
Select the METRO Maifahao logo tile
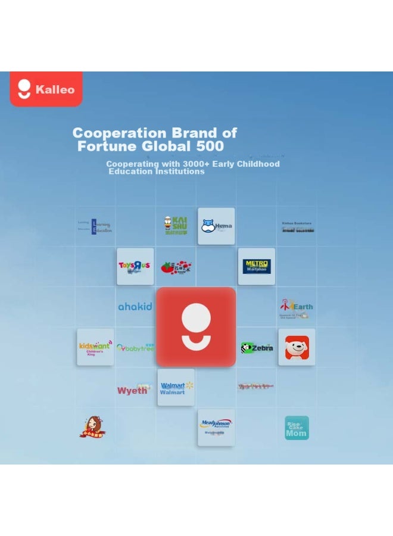tap(257, 266)
